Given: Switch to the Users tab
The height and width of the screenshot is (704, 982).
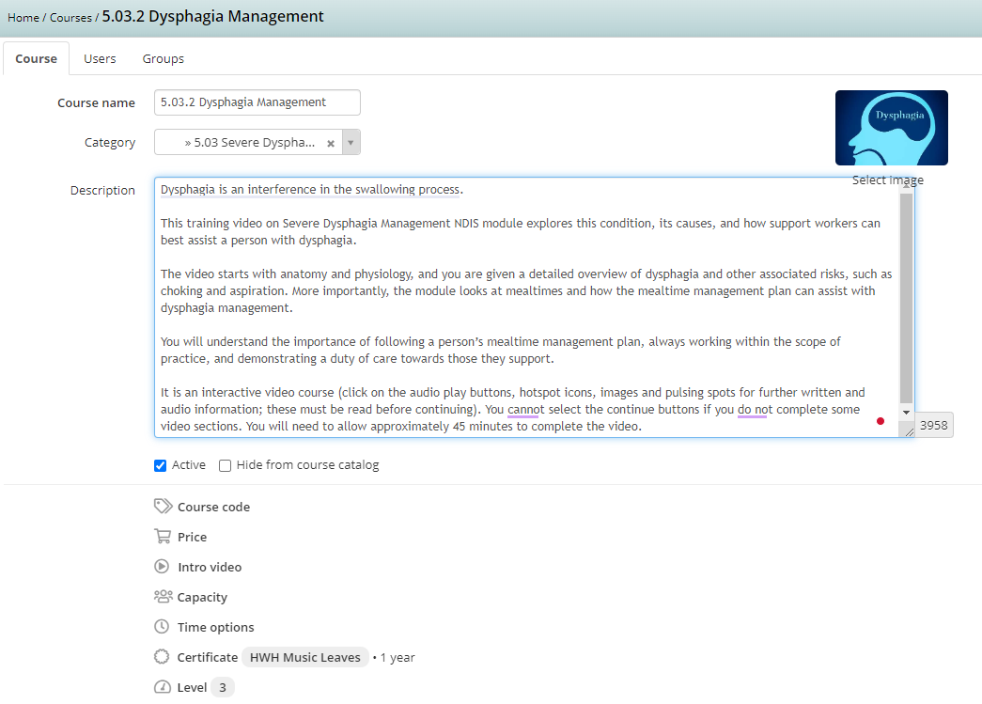Looking at the screenshot, I should [101, 58].
